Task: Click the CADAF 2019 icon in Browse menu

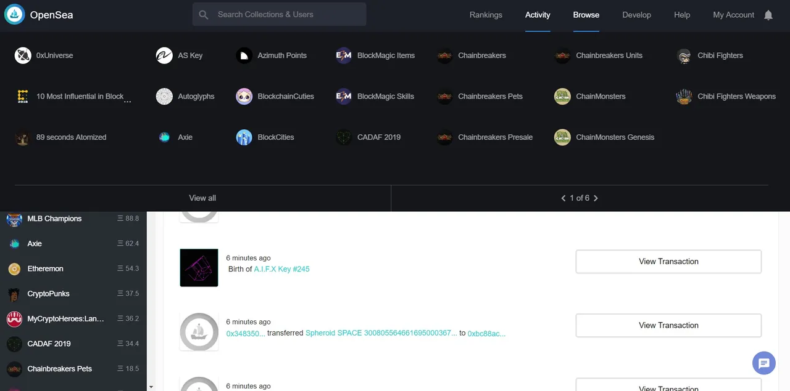Action: click(x=344, y=137)
